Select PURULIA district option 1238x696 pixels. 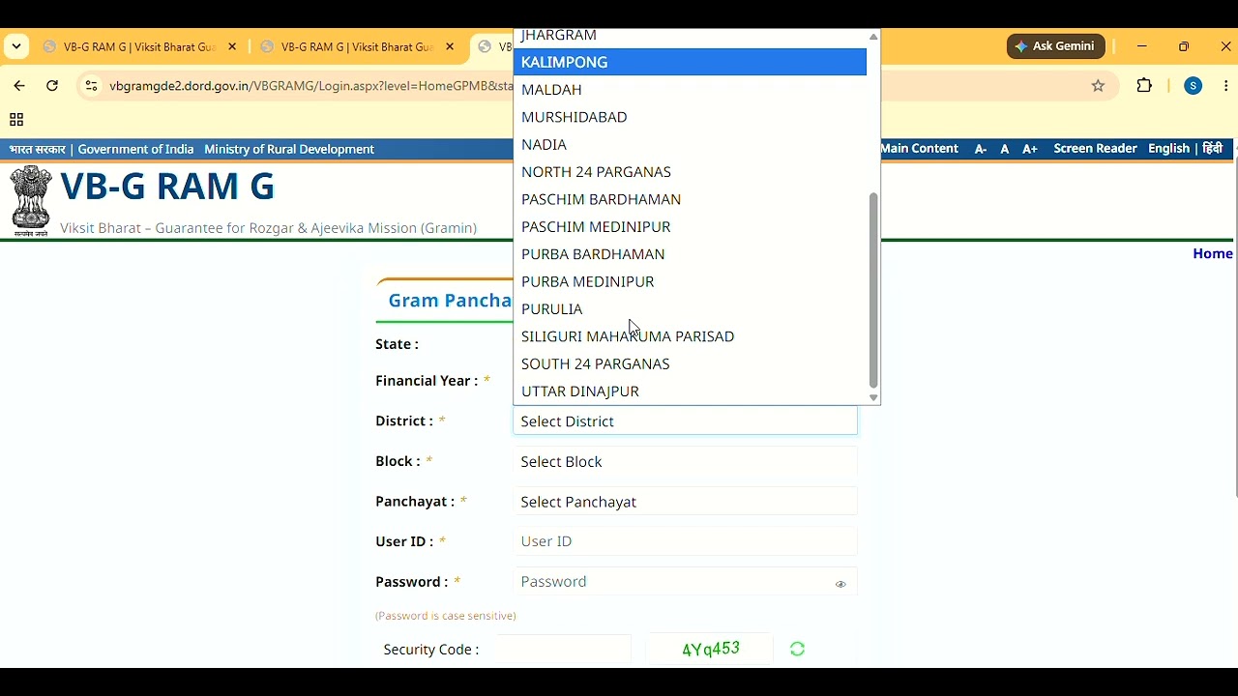(690, 309)
